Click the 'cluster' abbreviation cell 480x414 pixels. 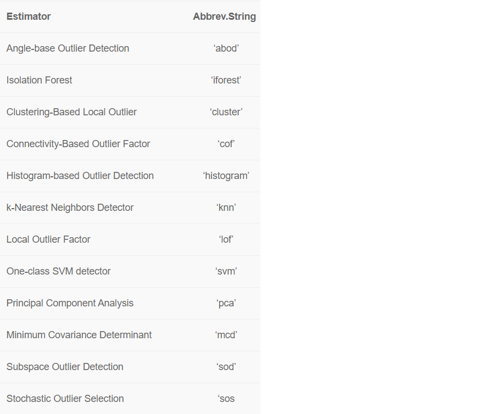tap(226, 112)
